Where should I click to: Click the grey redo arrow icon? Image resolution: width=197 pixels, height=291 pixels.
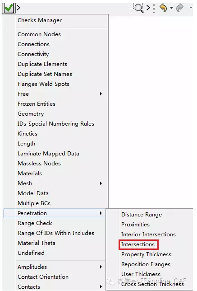point(179,8)
